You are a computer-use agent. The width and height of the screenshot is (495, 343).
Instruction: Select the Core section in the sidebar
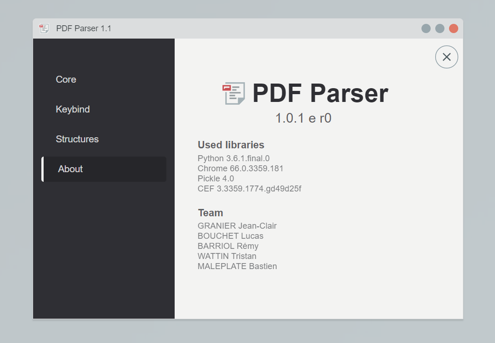66,79
